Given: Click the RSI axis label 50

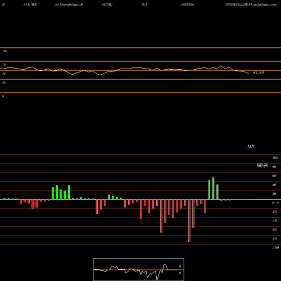Looking at the screenshot, I should (4, 74).
